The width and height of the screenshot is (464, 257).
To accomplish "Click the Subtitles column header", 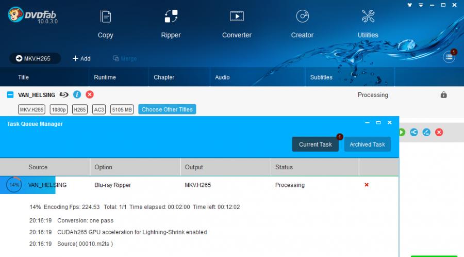I will (x=321, y=77).
